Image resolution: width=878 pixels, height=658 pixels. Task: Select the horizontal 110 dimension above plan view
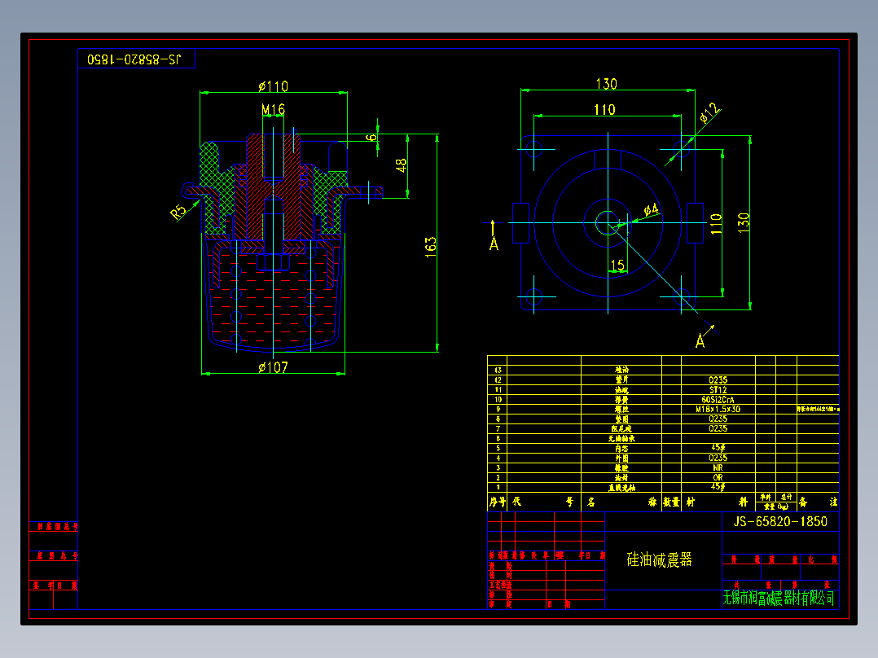point(604,110)
